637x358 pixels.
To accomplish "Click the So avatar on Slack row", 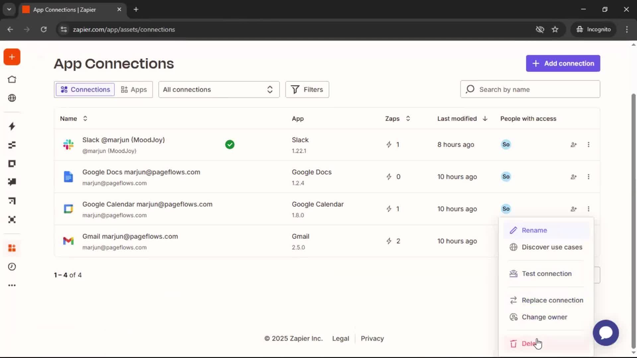I will 506,145.
